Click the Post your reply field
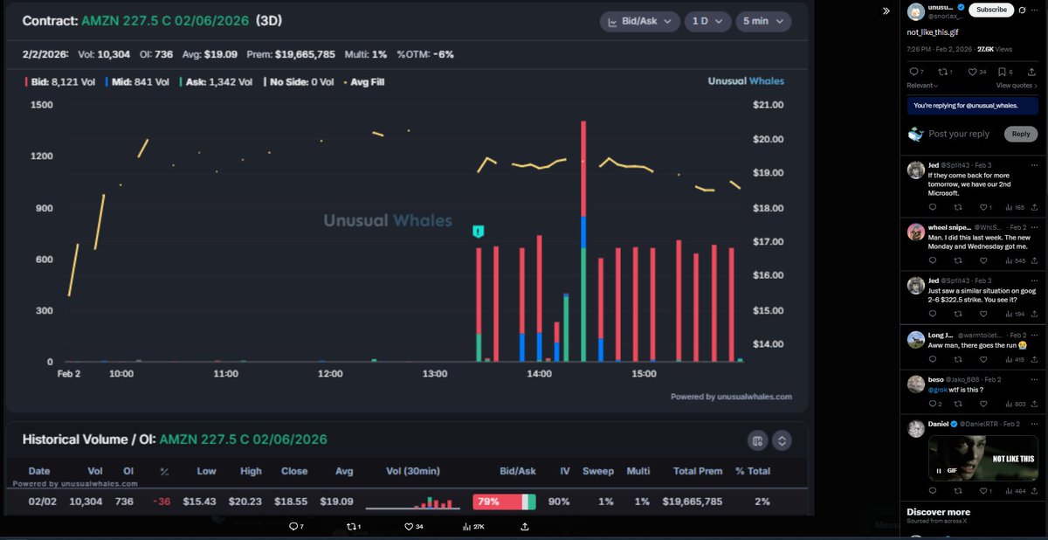Image resolution: width=1048 pixels, height=540 pixels. (959, 134)
